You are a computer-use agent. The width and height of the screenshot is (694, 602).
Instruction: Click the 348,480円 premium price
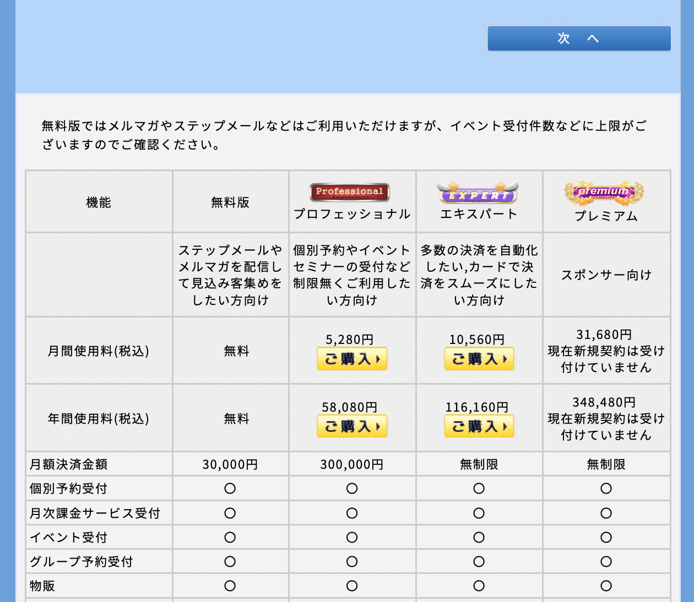pyautogui.click(x=604, y=402)
